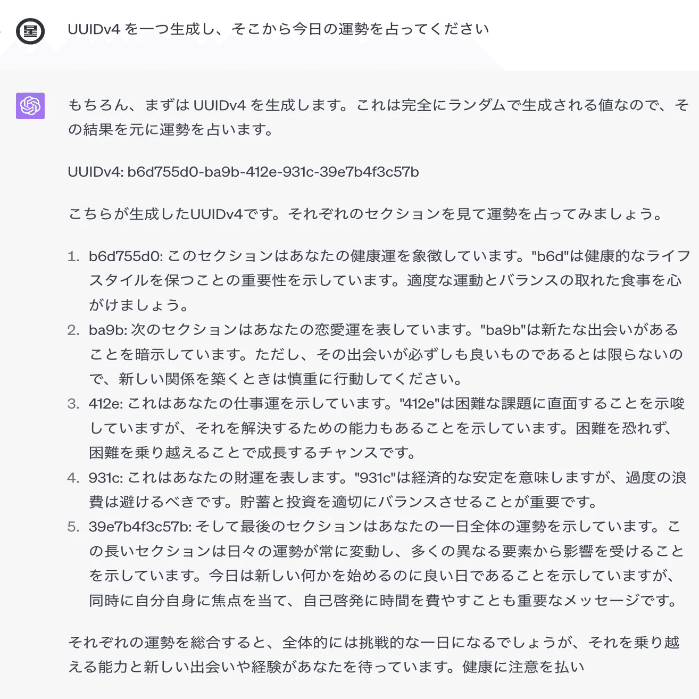
Task: Select list item 931c about 財運
Action: pos(387,490)
